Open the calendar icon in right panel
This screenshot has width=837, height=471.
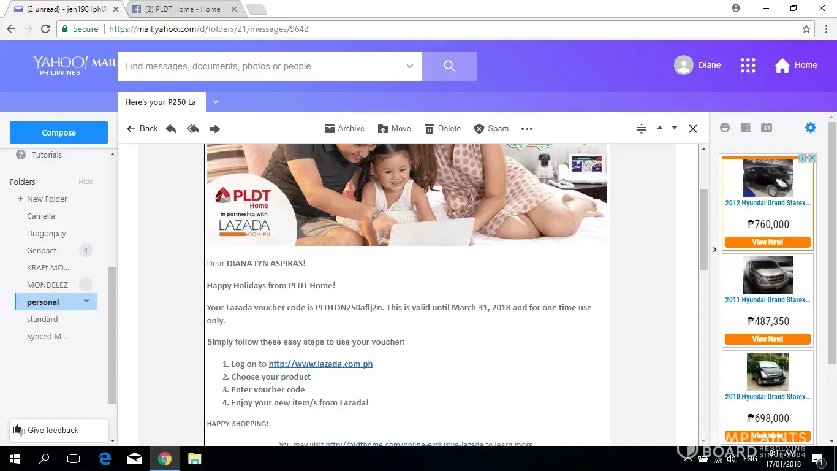pos(767,128)
